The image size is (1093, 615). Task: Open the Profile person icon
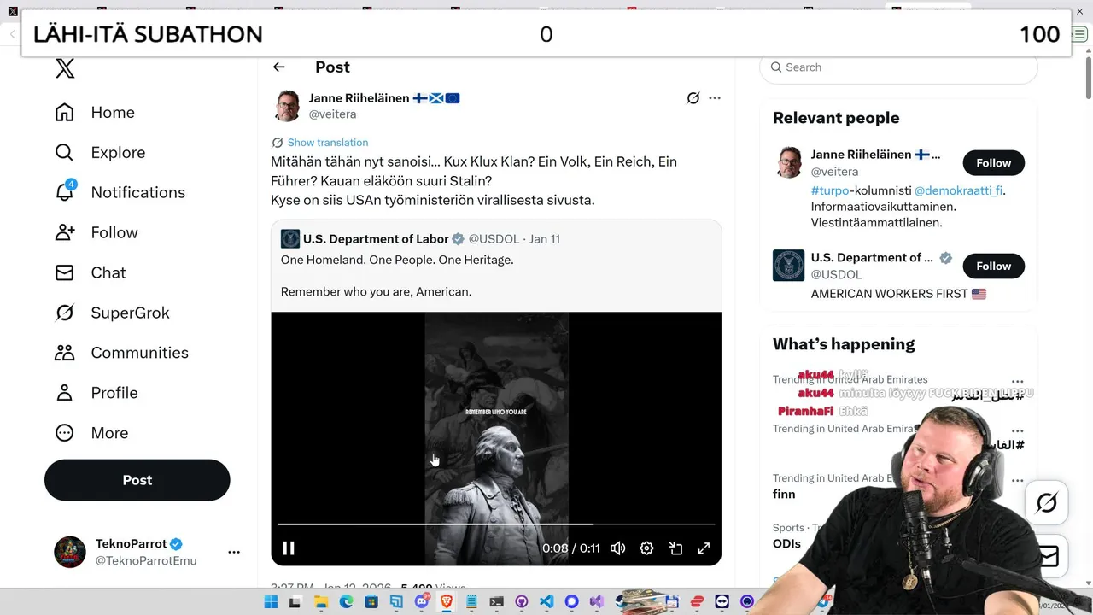(x=64, y=393)
